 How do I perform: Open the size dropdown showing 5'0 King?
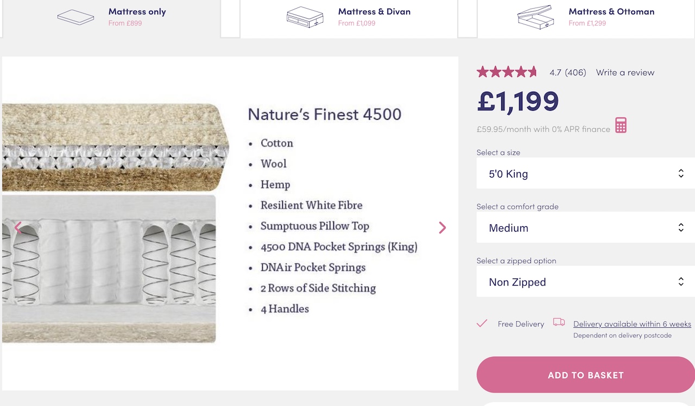point(585,174)
